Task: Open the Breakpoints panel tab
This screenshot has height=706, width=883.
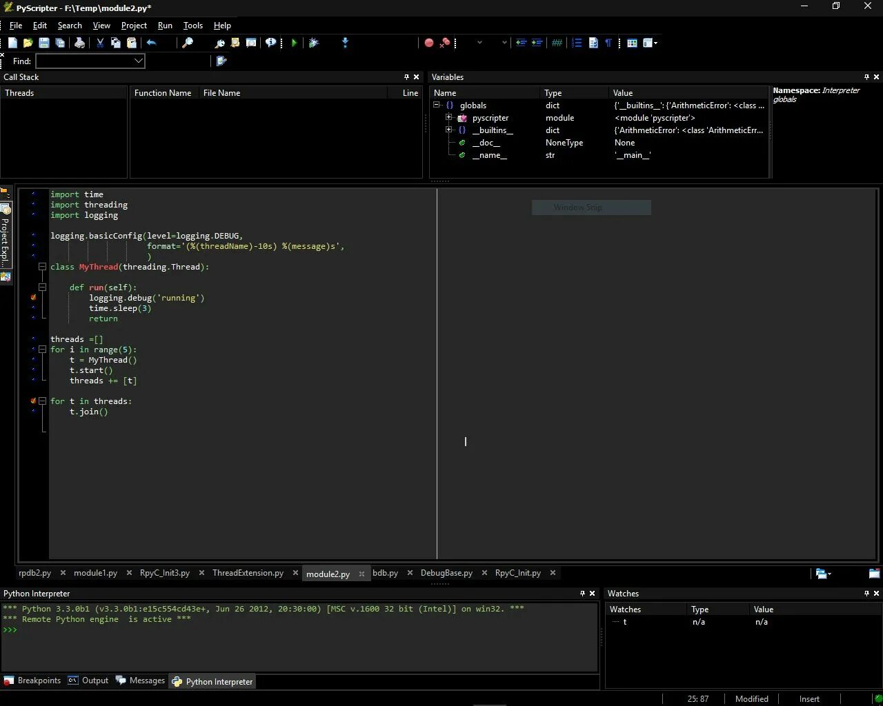Action: tap(32, 680)
